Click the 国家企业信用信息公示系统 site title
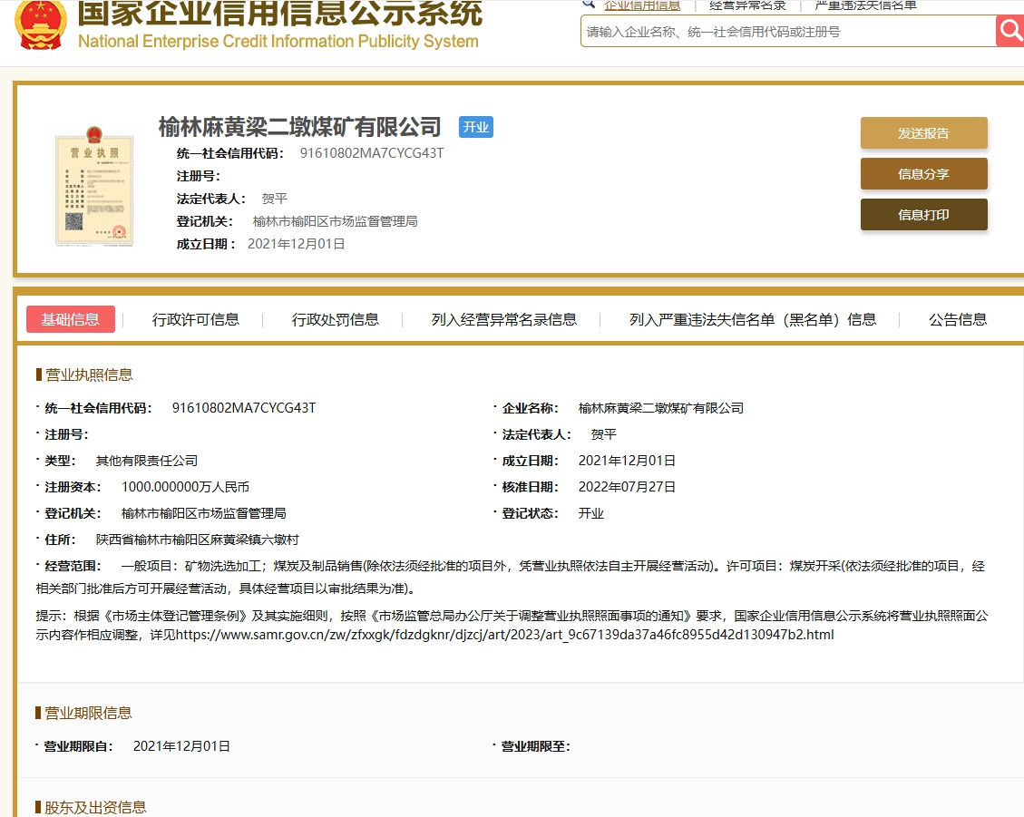 [279, 15]
